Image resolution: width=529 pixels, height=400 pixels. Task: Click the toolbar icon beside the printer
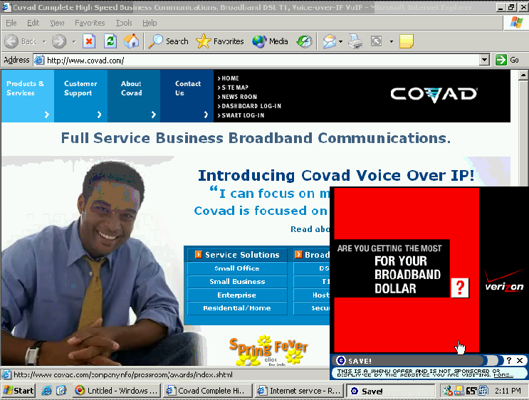376,41
